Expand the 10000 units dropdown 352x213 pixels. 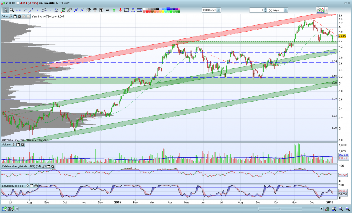click(219, 10)
